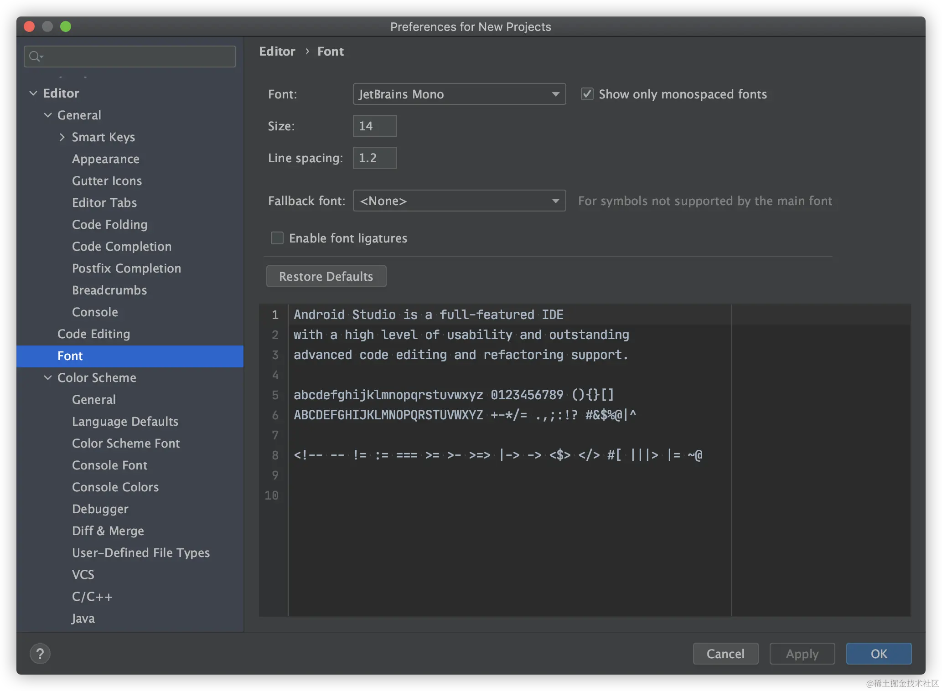Click the help question mark icon

coord(40,654)
